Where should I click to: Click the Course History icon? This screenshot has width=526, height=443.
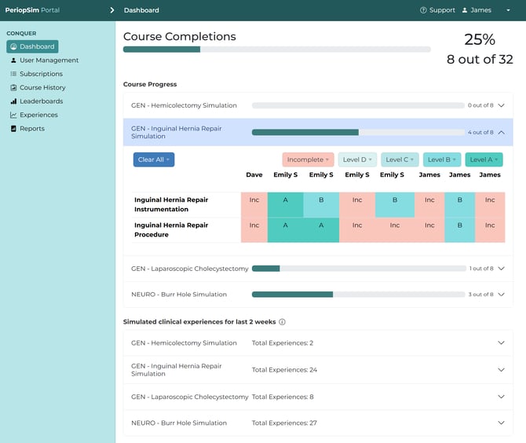click(13, 88)
